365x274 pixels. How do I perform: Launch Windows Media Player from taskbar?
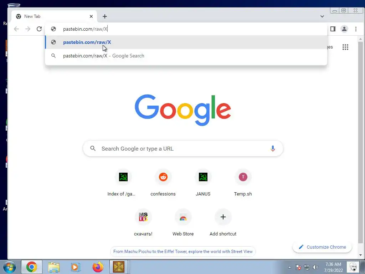[x=76, y=267]
